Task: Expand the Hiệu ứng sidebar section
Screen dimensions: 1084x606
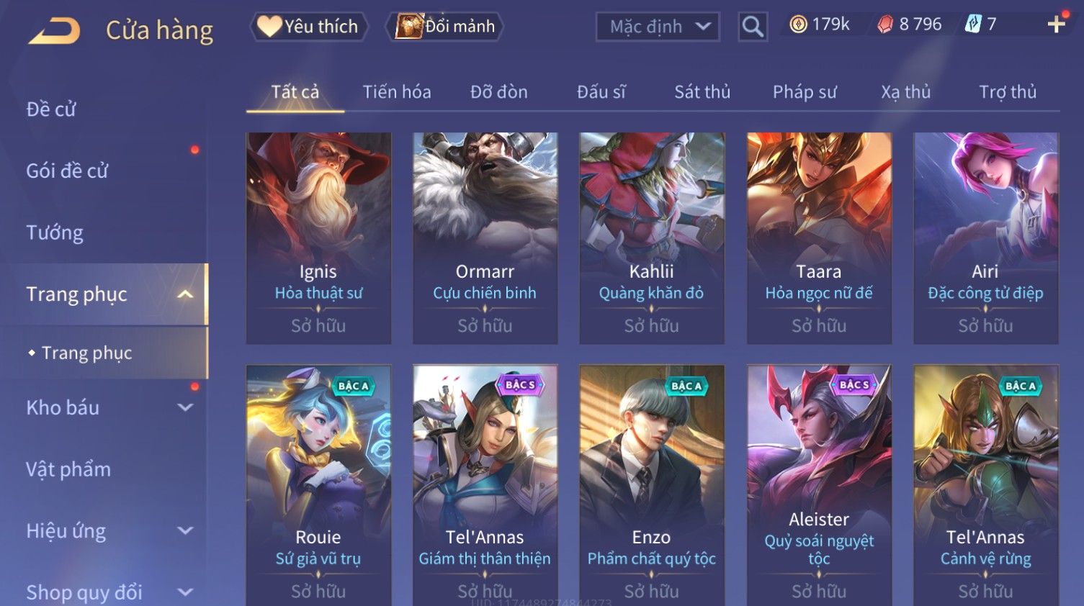Action: [x=185, y=531]
